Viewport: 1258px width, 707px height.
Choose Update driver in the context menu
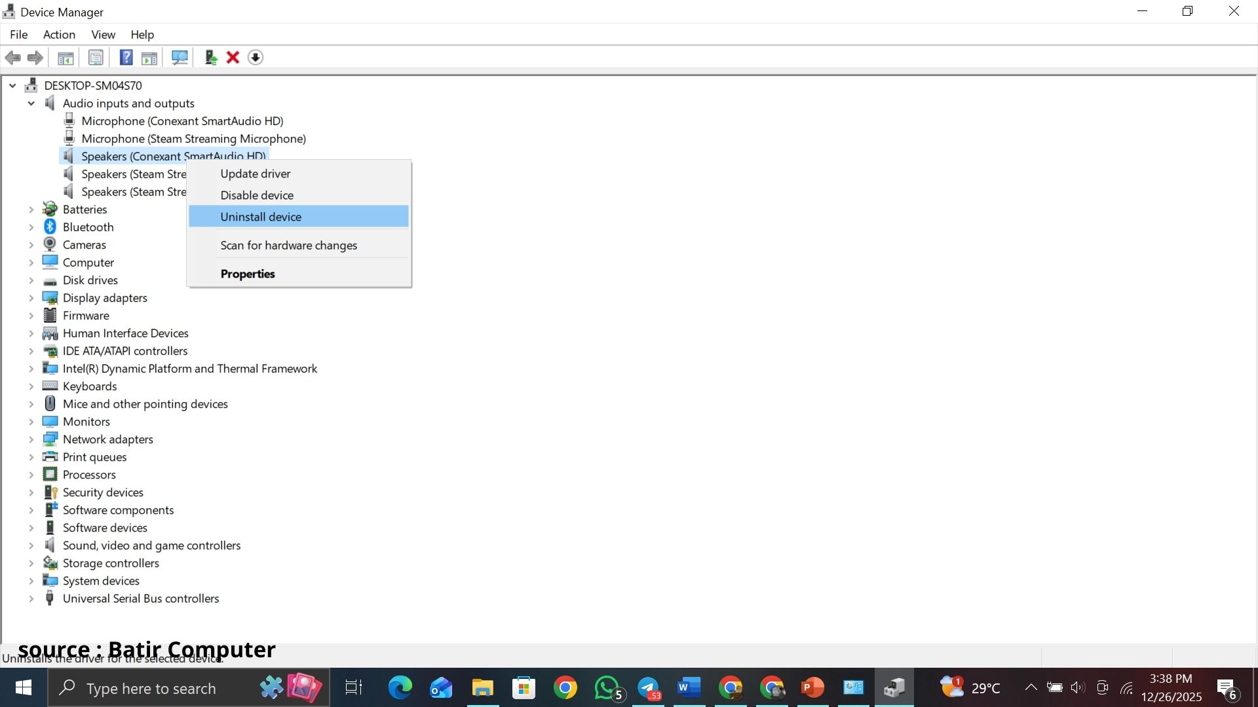click(299, 173)
